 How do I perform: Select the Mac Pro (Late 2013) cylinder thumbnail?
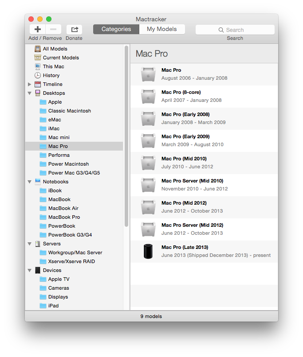coord(148,251)
